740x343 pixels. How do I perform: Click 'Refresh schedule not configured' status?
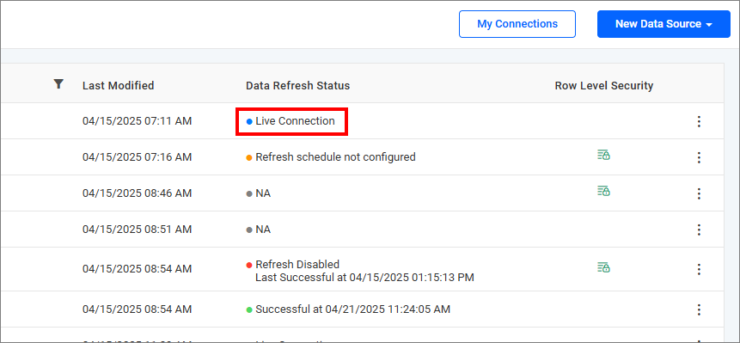click(335, 157)
